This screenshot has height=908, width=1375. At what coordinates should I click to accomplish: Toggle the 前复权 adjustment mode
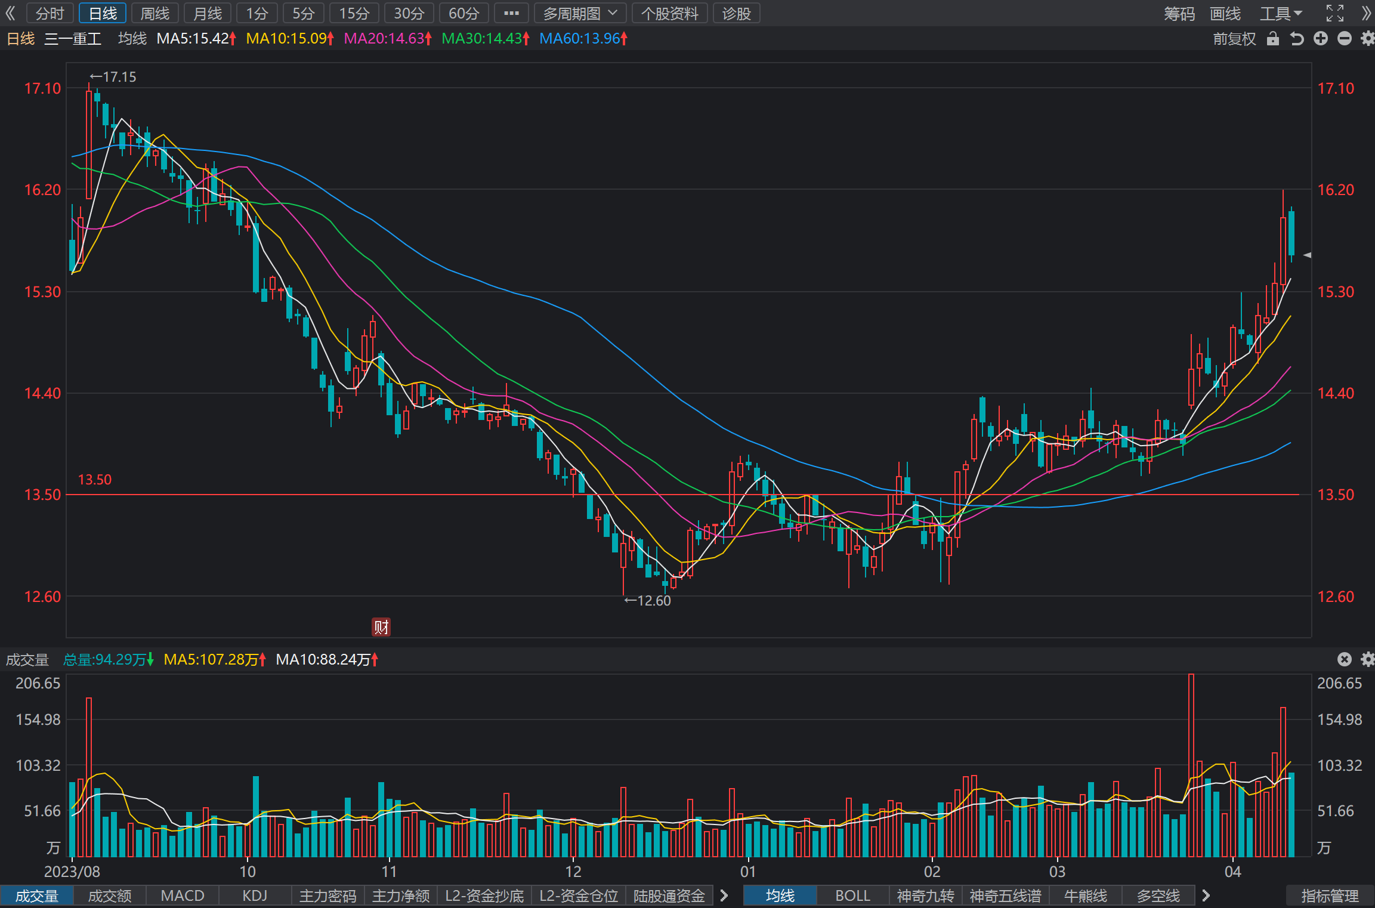coord(1234,39)
